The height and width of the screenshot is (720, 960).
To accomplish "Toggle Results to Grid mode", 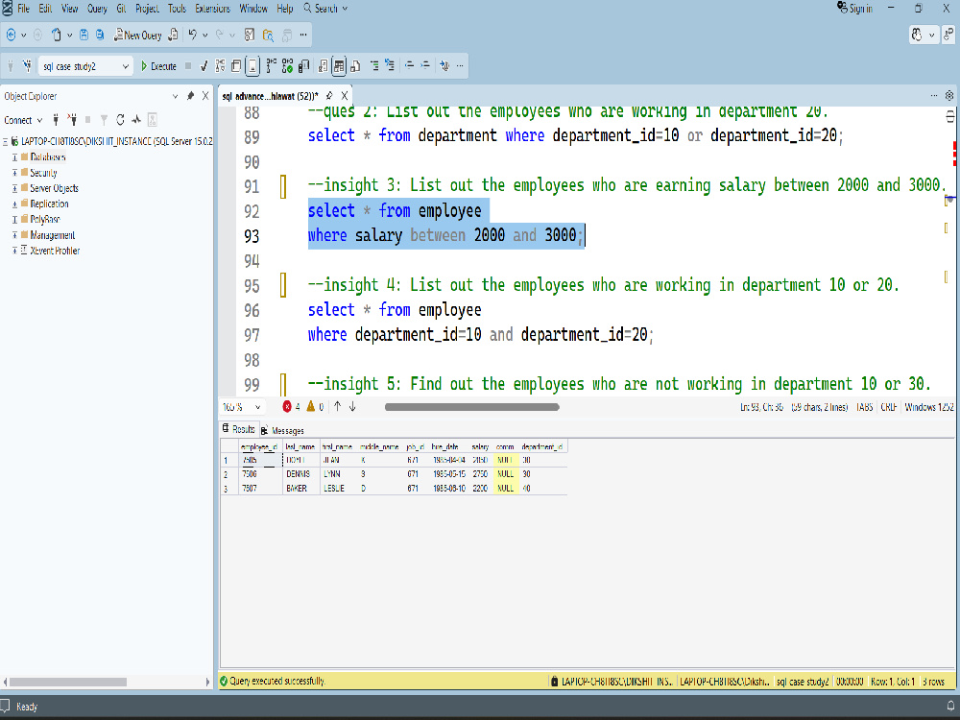I will pos(339,65).
